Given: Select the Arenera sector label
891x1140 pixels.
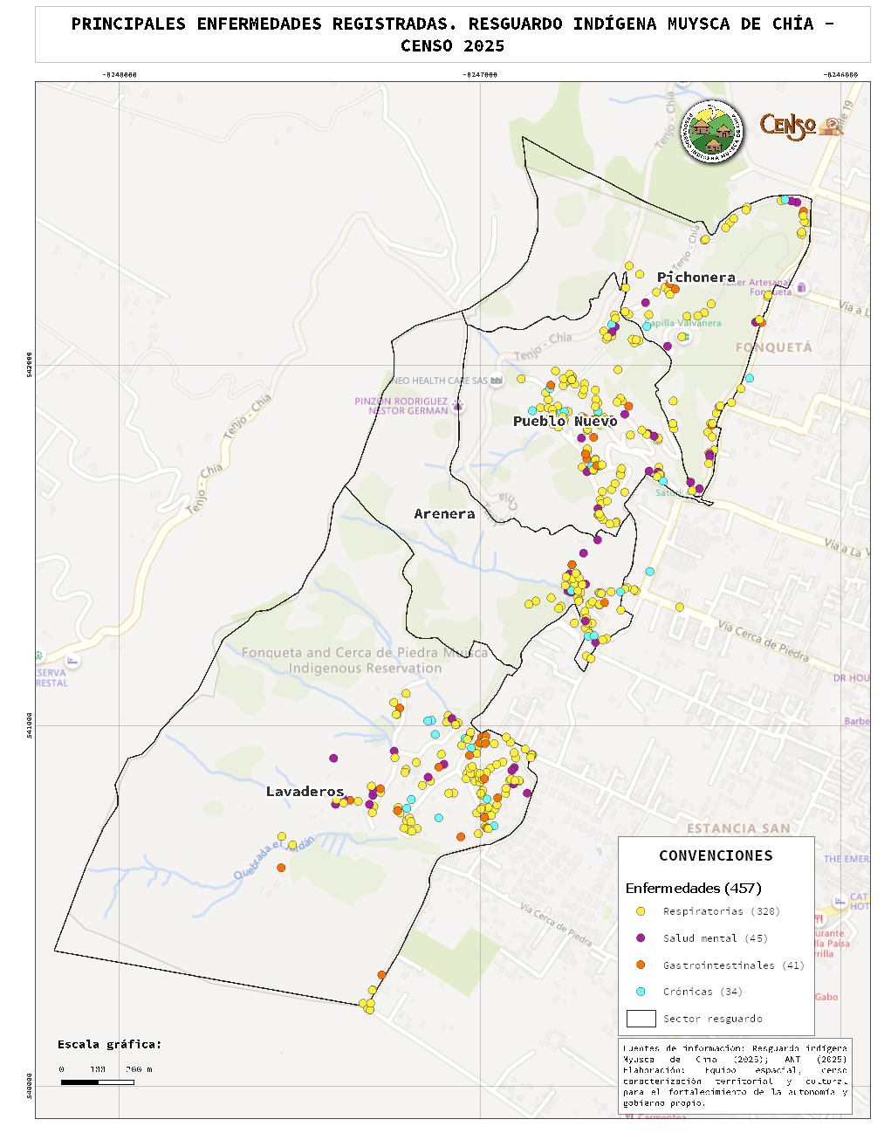Looking at the screenshot, I should coord(444,514).
